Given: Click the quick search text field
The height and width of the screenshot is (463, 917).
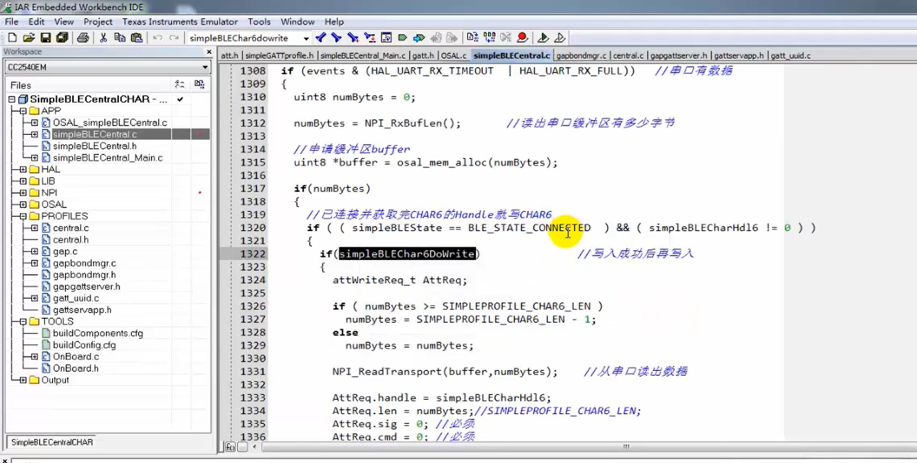Looking at the screenshot, I should [244, 39].
